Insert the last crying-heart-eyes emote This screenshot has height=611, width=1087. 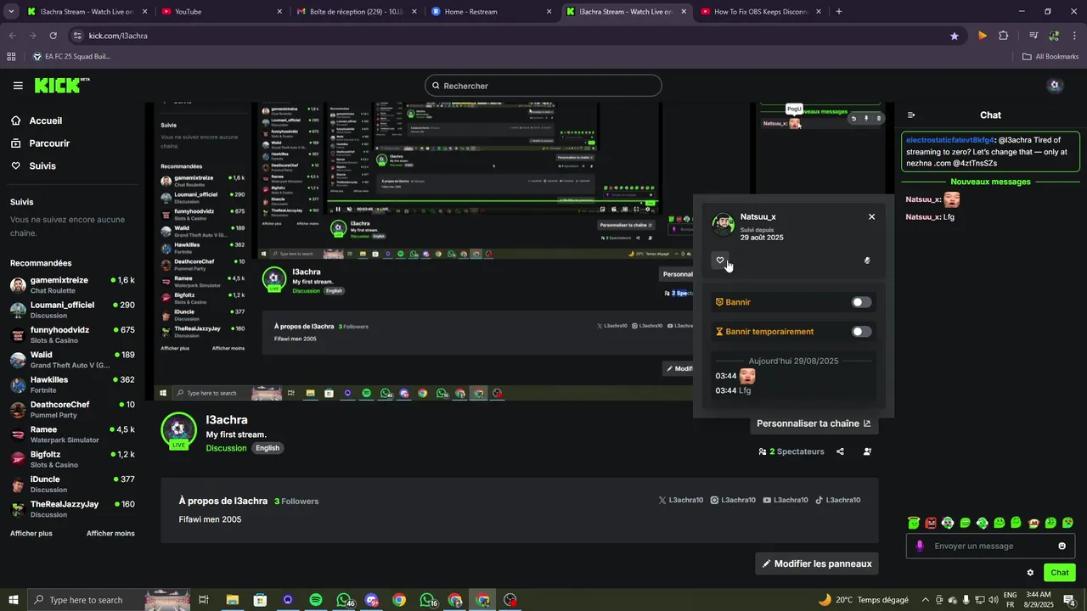pos(1067,523)
